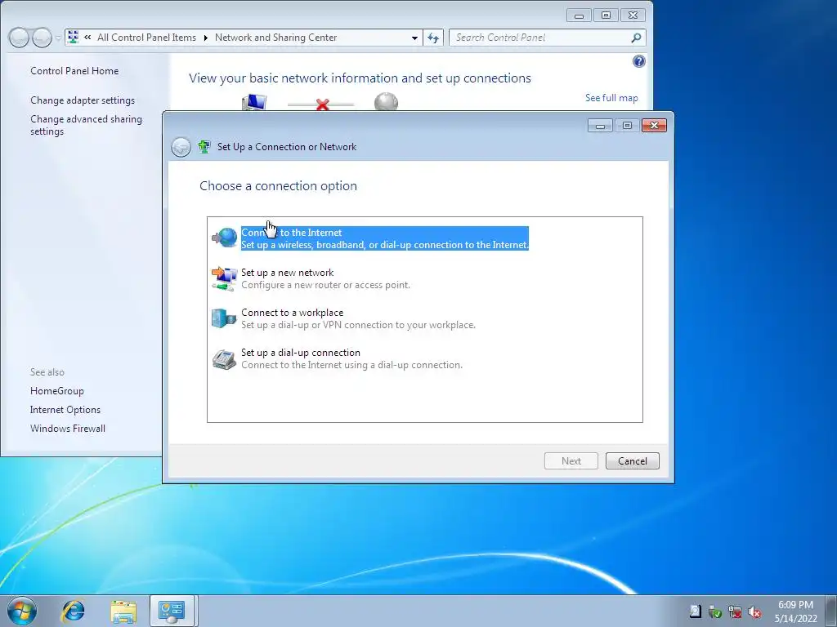837x627 pixels.
Task: Open Internet Options link
Action: click(x=65, y=410)
